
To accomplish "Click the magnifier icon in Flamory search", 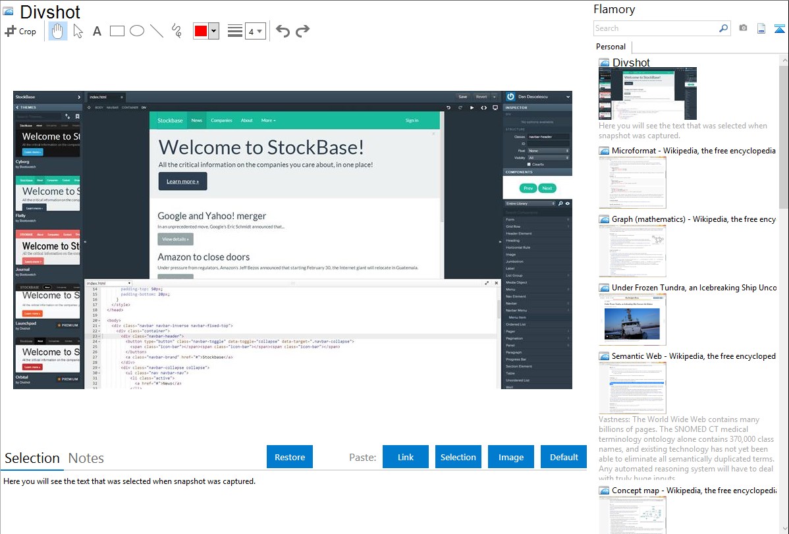I will pyautogui.click(x=723, y=28).
